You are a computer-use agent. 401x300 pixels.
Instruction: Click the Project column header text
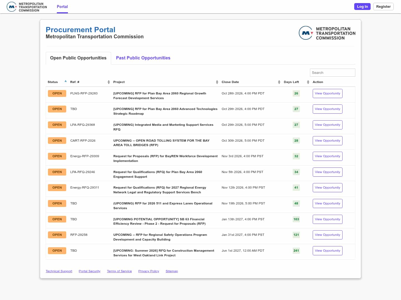[x=119, y=82]
